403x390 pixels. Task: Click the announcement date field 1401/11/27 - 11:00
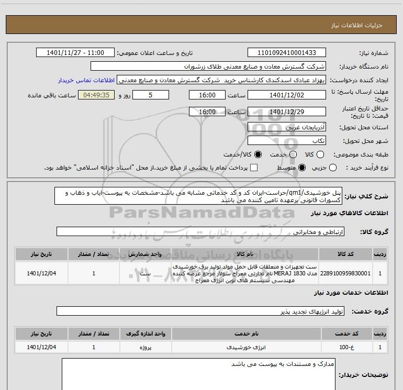click(75, 53)
